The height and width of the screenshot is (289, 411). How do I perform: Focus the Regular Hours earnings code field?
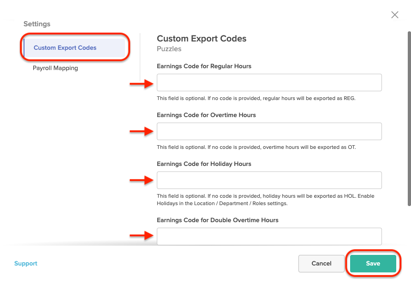point(269,83)
